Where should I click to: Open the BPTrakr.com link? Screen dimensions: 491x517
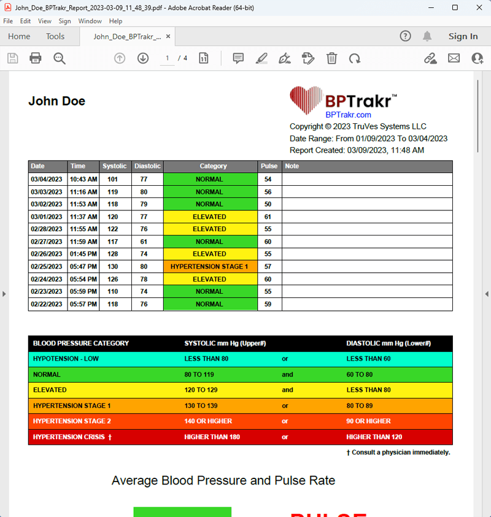pos(348,115)
